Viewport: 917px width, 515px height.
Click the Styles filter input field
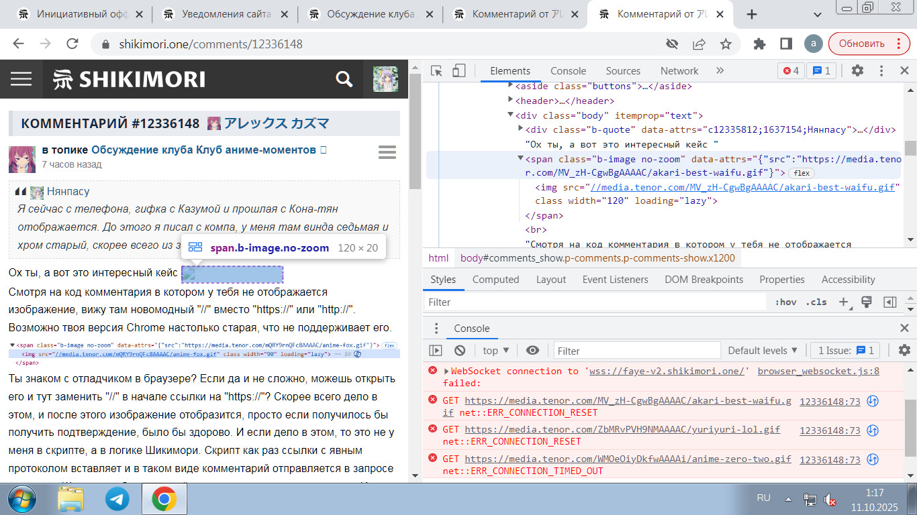tap(597, 302)
